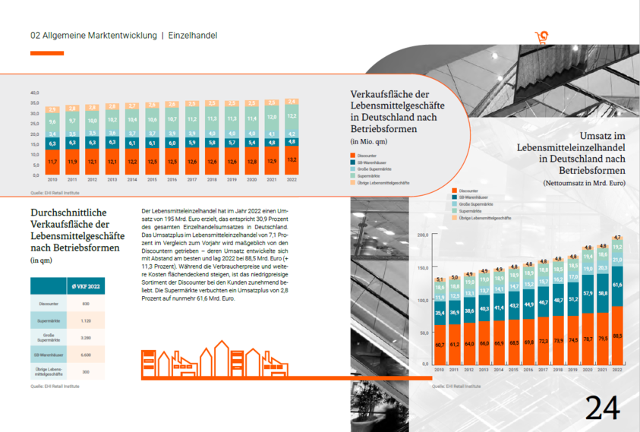Click table value '300'
The height and width of the screenshot is (432, 640).
[x=86, y=371]
